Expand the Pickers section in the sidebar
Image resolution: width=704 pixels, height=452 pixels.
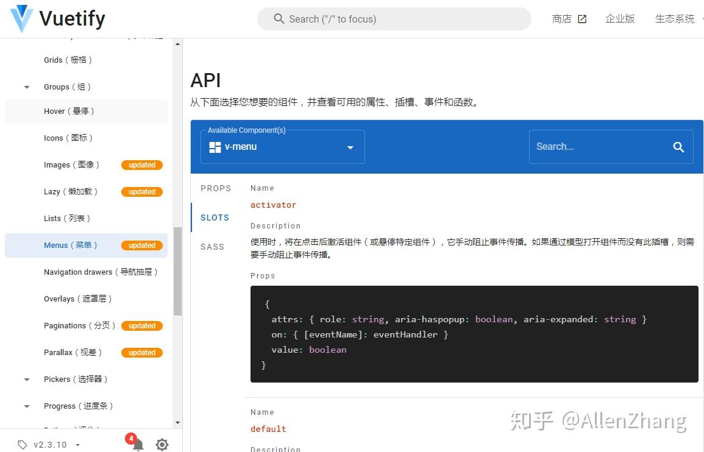(x=26, y=379)
